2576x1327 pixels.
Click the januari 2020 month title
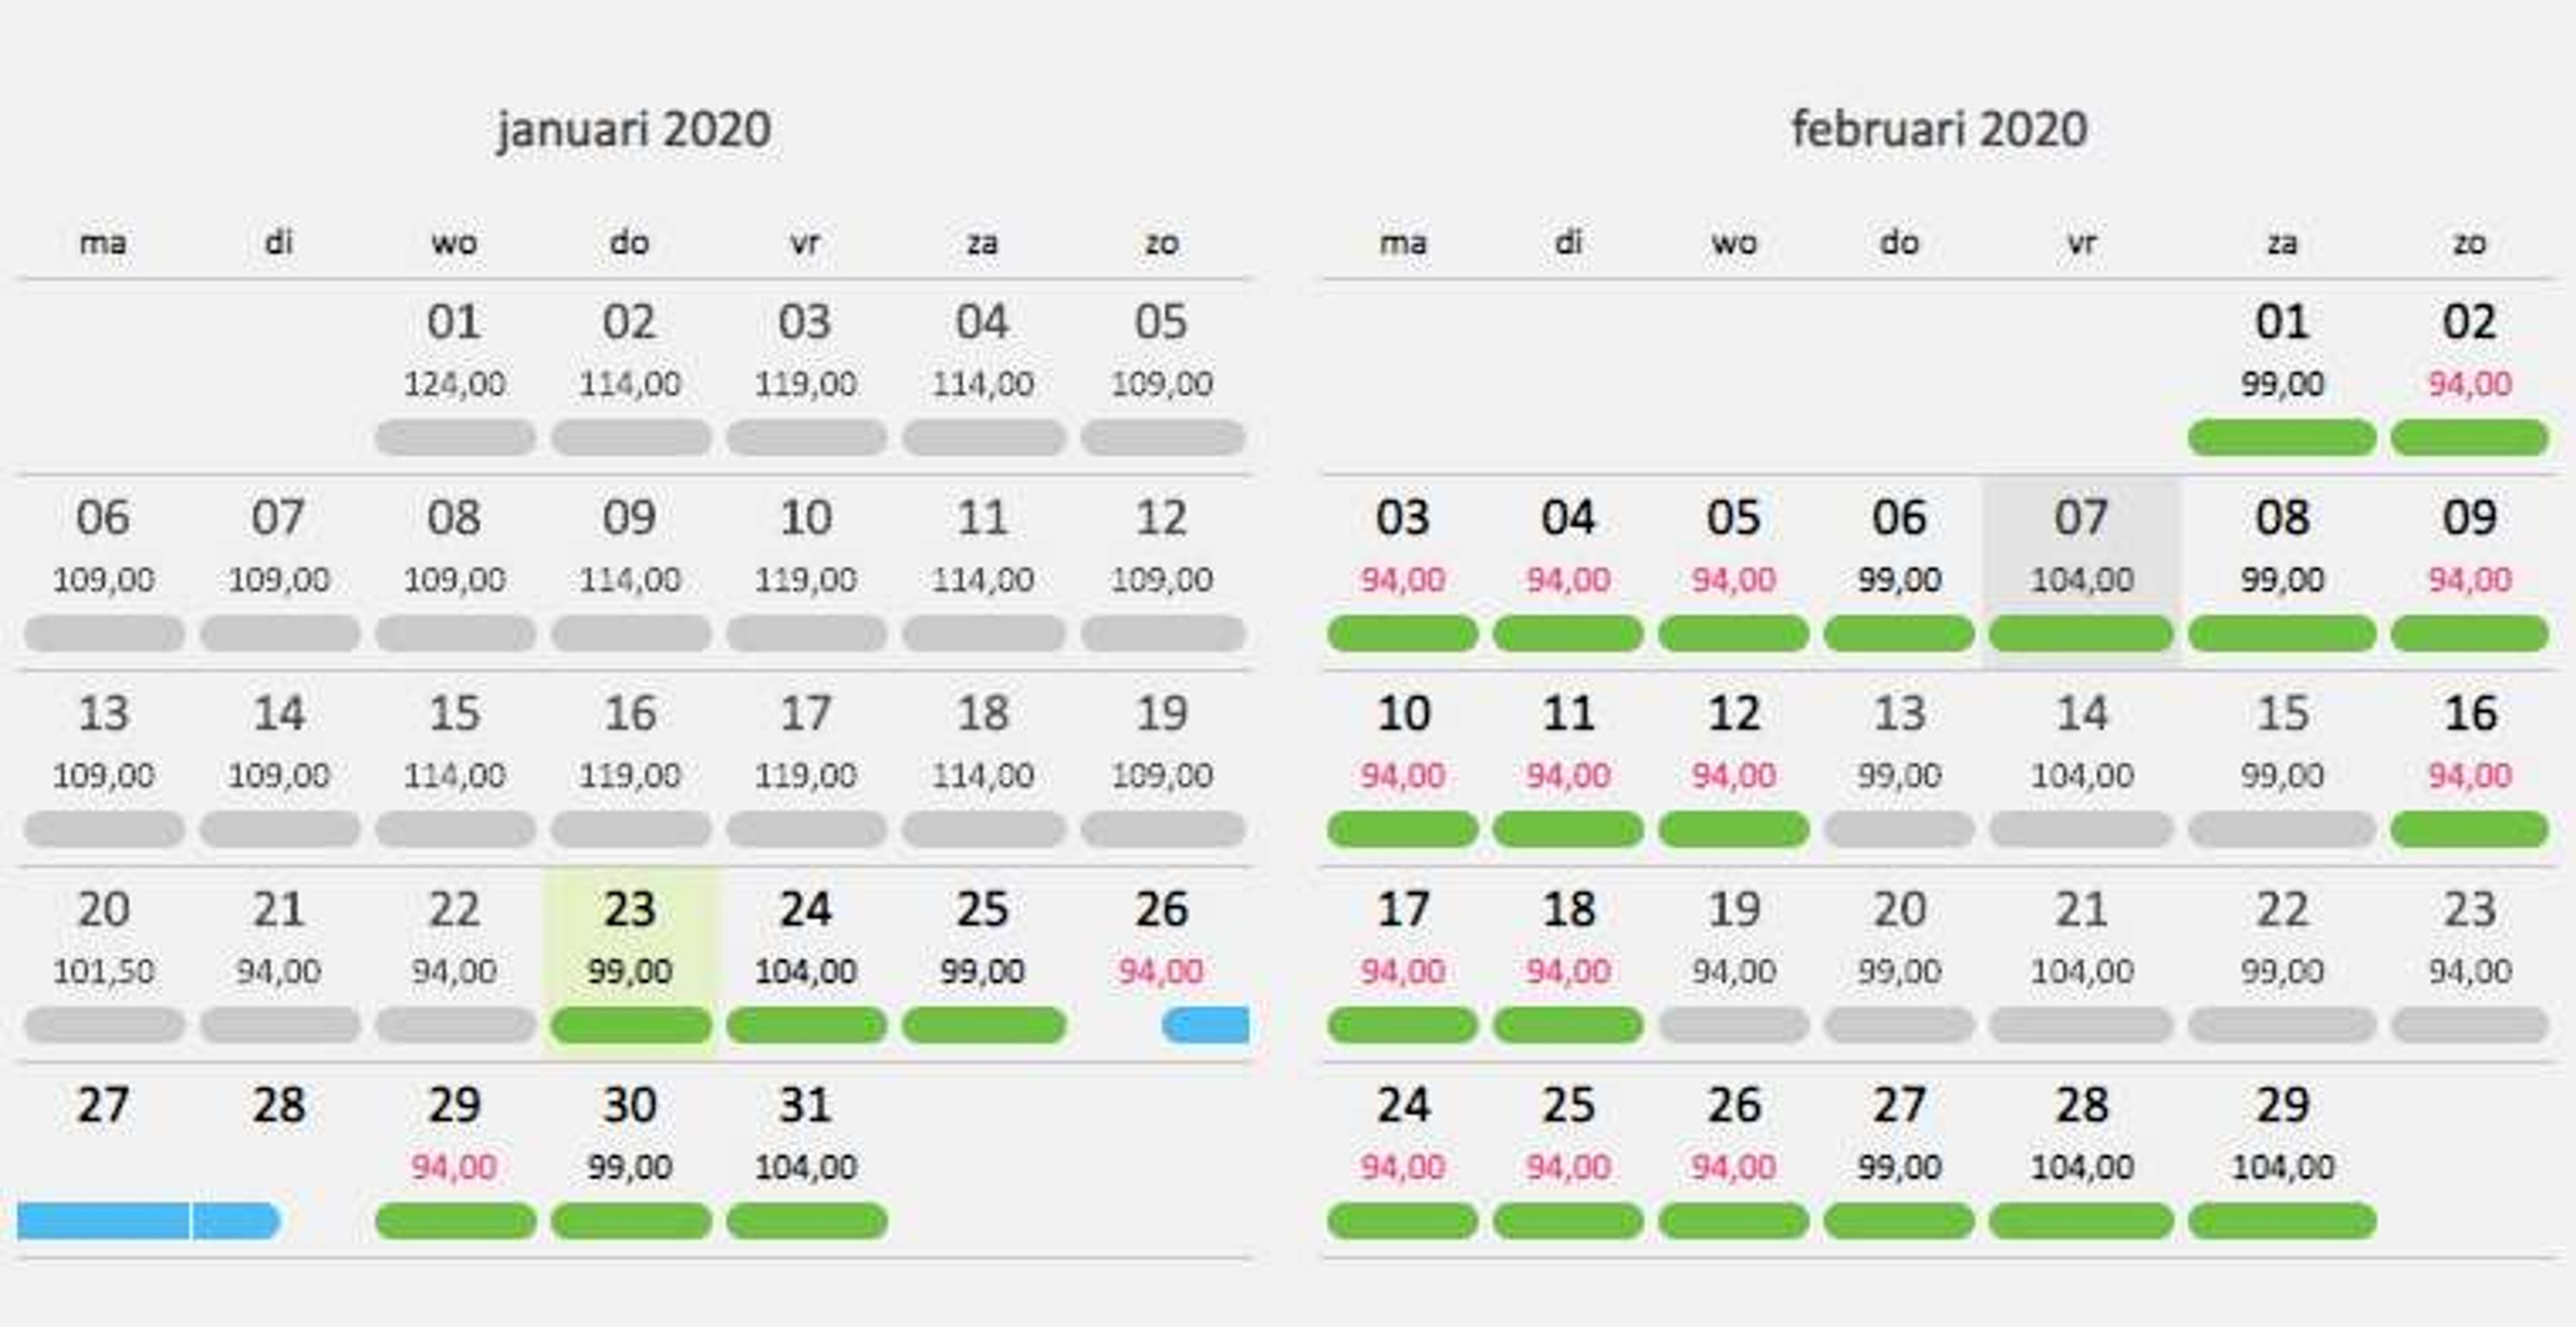634,130
